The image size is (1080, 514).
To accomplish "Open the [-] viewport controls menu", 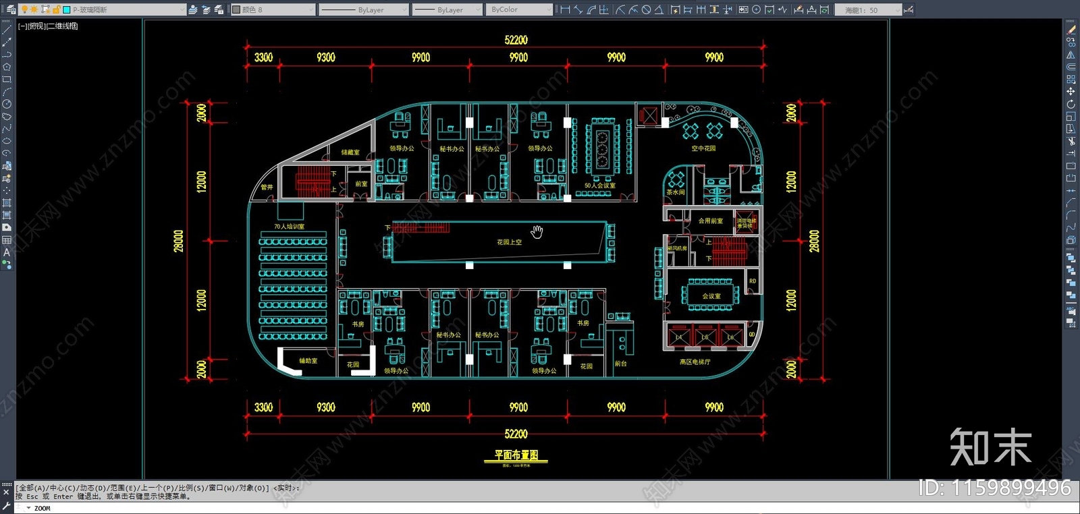I will 22,26.
